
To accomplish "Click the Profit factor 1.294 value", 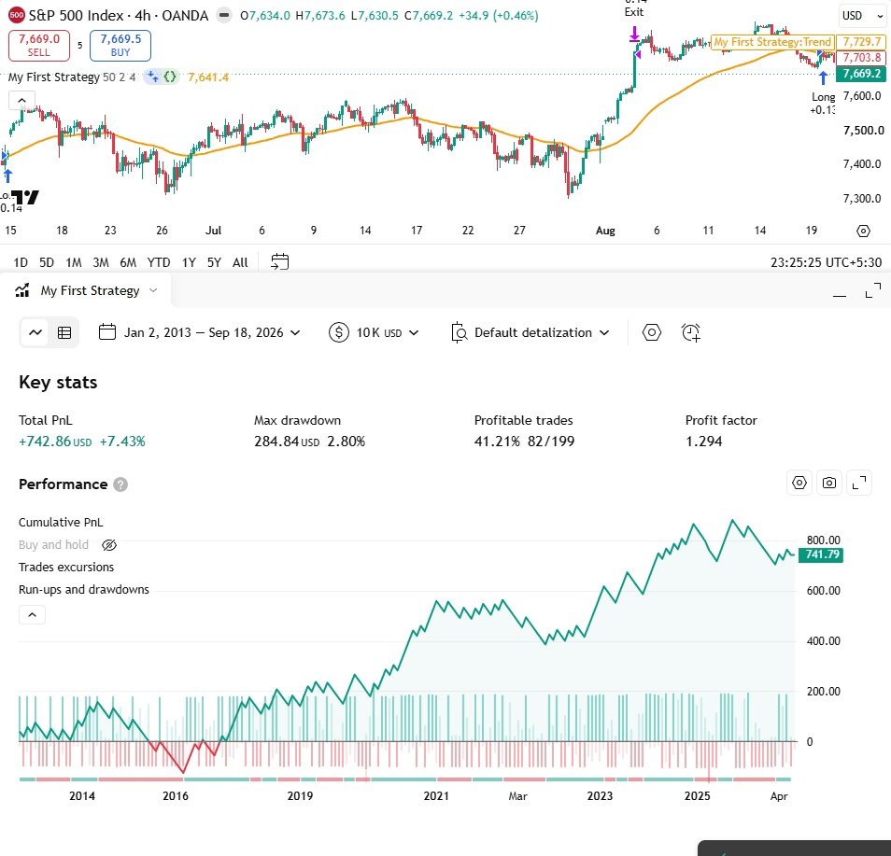I will [703, 442].
